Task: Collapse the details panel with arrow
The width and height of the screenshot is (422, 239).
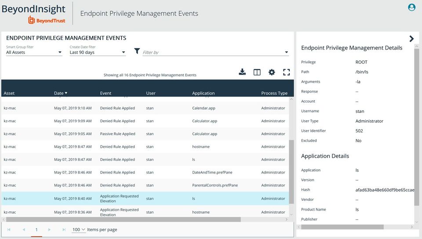Action: (411, 39)
